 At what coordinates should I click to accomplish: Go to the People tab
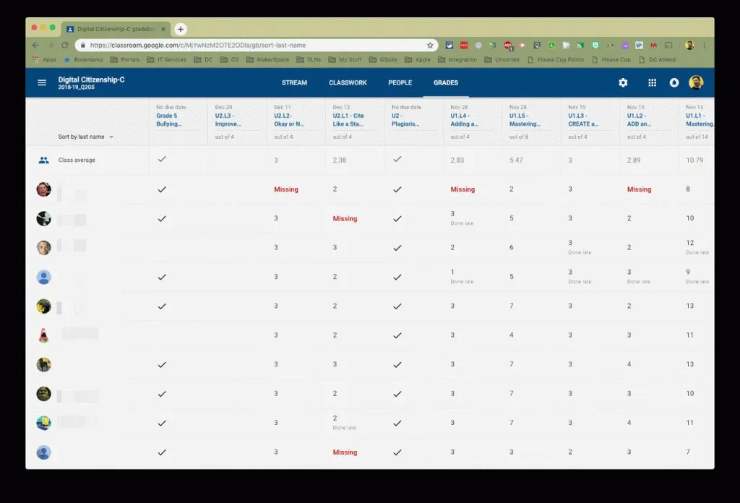(x=400, y=83)
